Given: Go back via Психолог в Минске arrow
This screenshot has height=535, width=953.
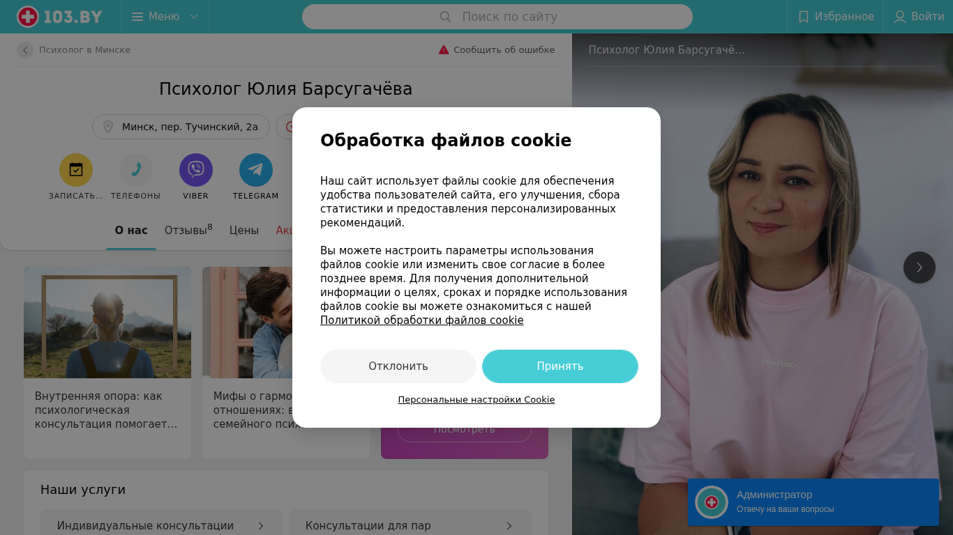Looking at the screenshot, I should click(x=25, y=50).
